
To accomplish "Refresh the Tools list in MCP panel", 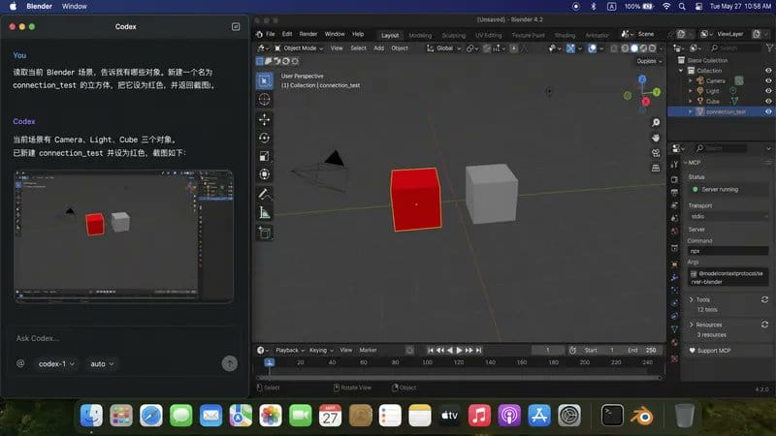I will (764, 299).
